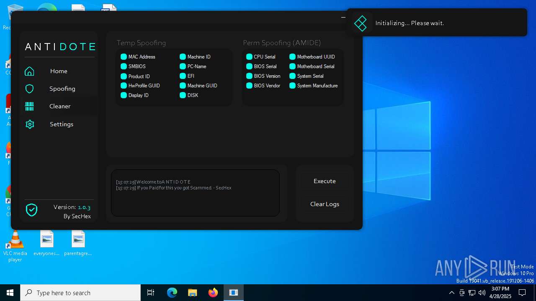Toggle HwProfile GUID spoofing
536x301 pixels.
pos(124,85)
